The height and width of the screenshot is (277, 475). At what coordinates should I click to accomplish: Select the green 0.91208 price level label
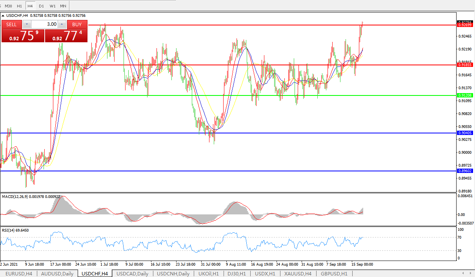tap(465, 95)
